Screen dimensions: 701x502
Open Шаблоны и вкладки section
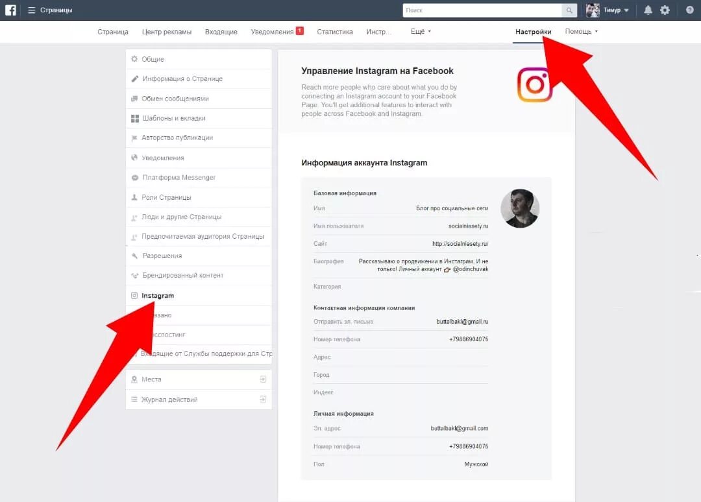coord(199,118)
